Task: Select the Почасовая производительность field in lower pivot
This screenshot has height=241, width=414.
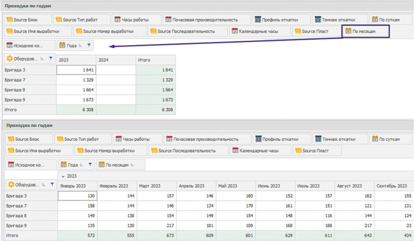Action: point(207,139)
